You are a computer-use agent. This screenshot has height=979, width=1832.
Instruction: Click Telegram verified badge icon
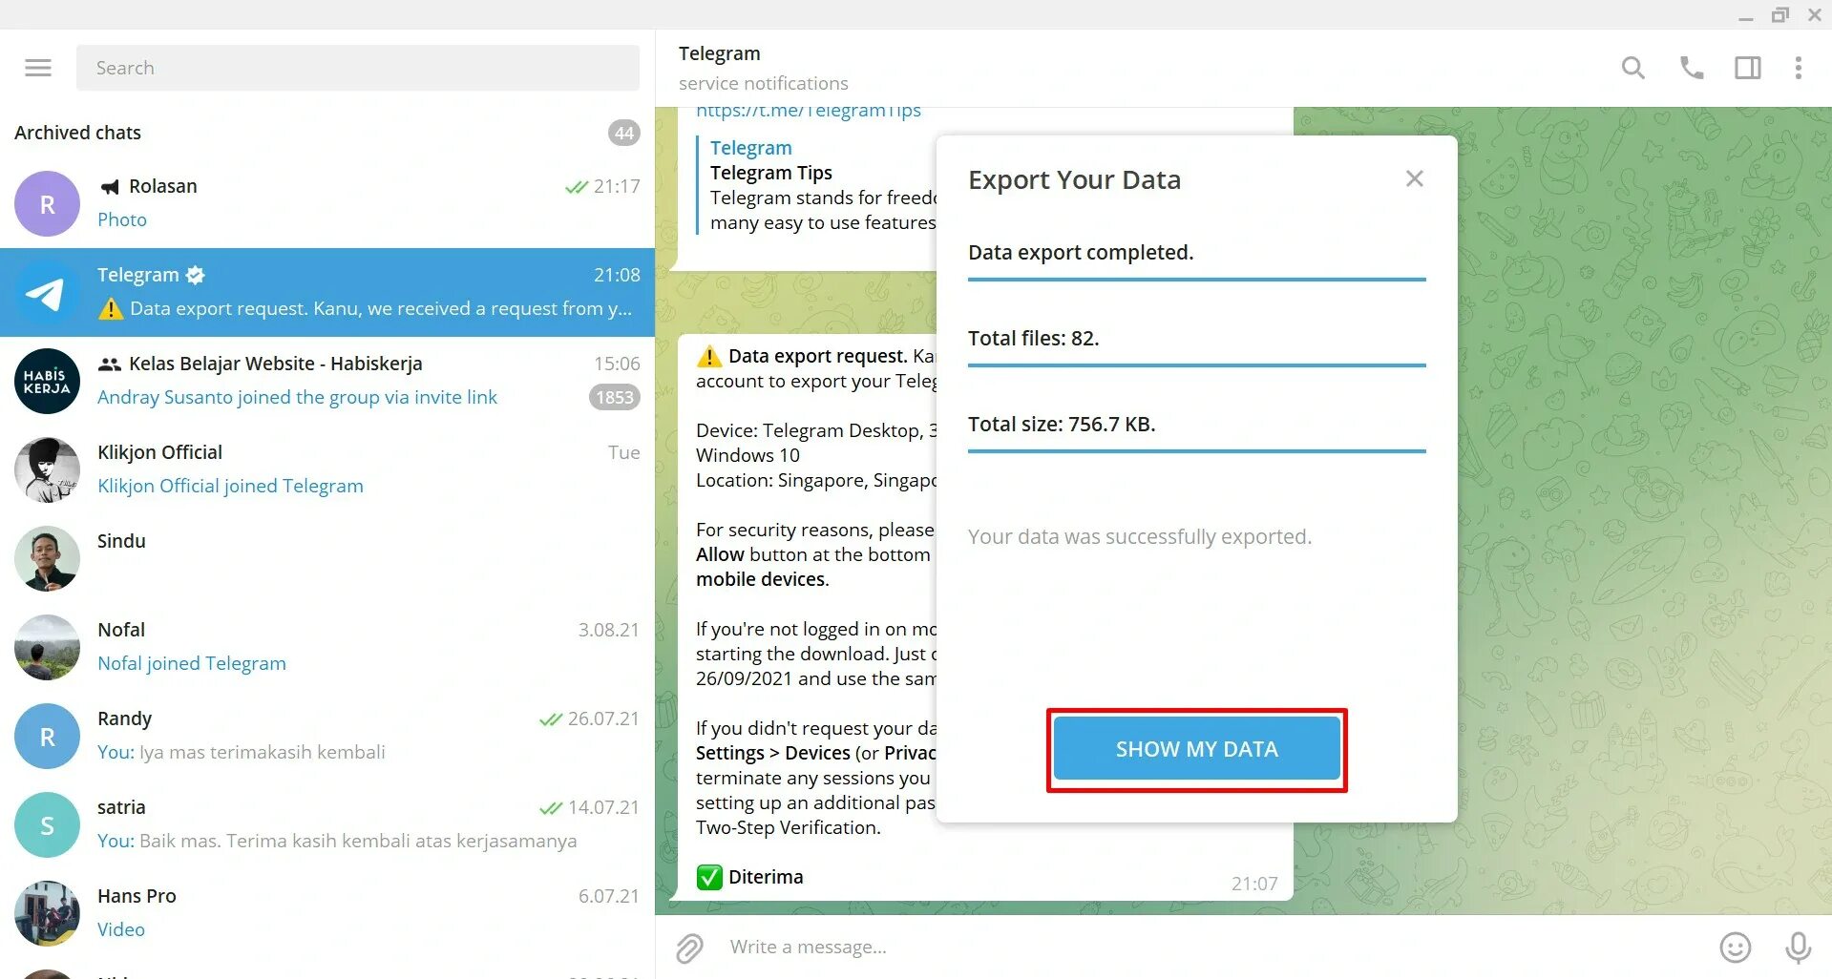[196, 275]
